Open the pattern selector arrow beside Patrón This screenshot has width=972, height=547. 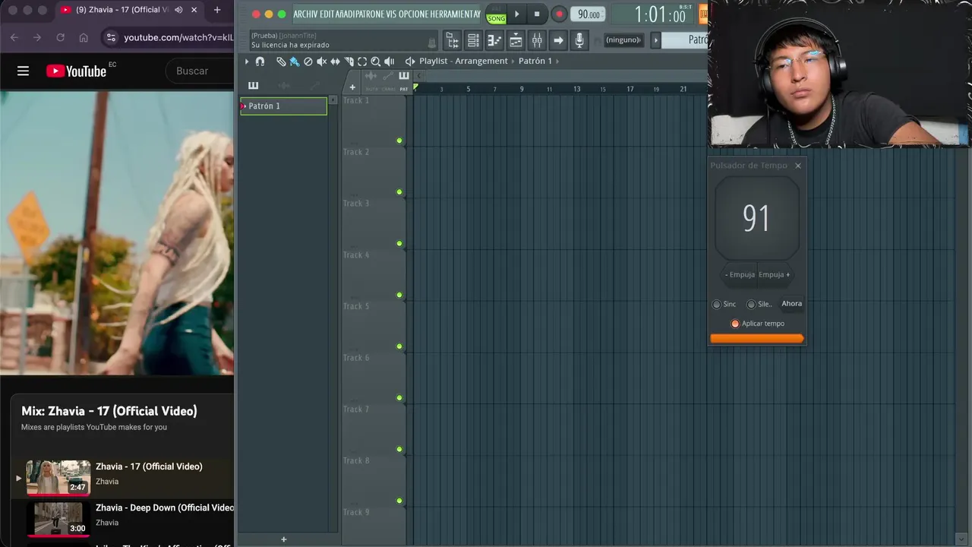click(656, 40)
